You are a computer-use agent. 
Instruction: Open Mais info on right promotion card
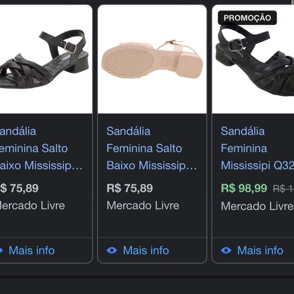coord(260,250)
